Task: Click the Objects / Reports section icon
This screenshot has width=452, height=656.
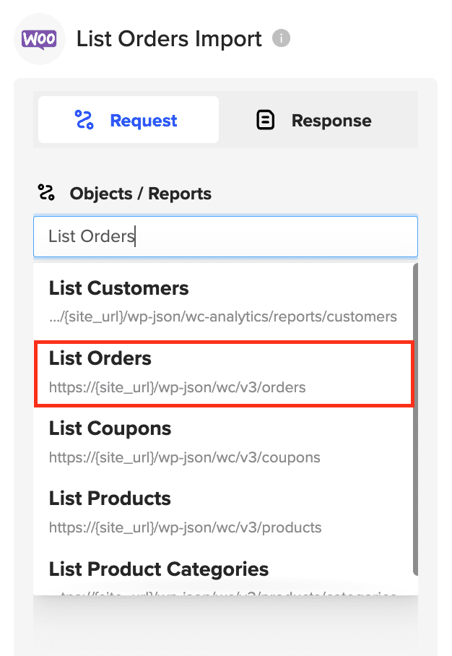Action: 46,192
